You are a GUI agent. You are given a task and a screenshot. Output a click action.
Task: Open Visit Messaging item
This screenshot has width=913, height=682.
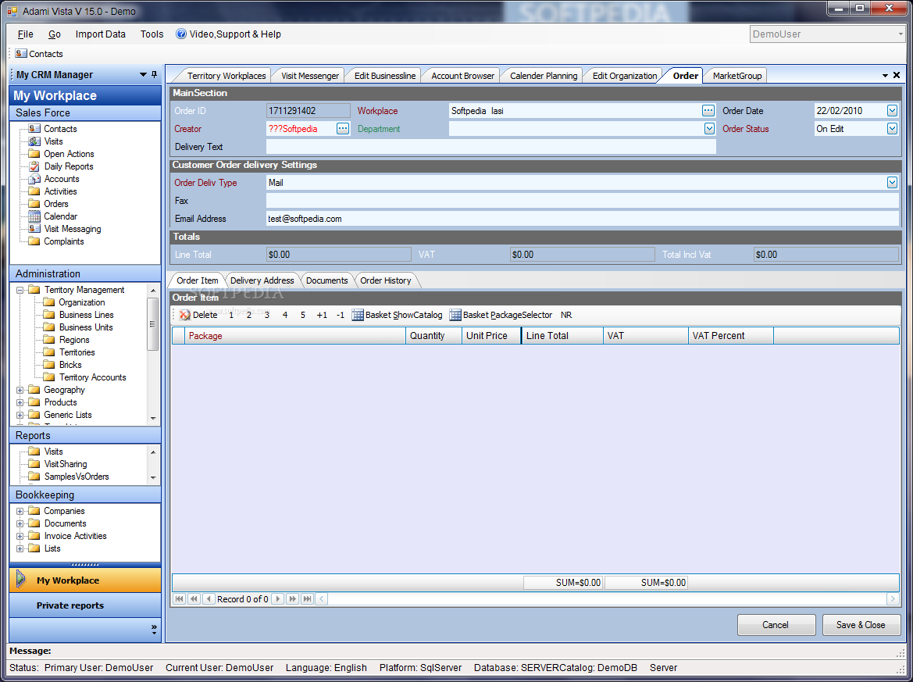(x=72, y=229)
